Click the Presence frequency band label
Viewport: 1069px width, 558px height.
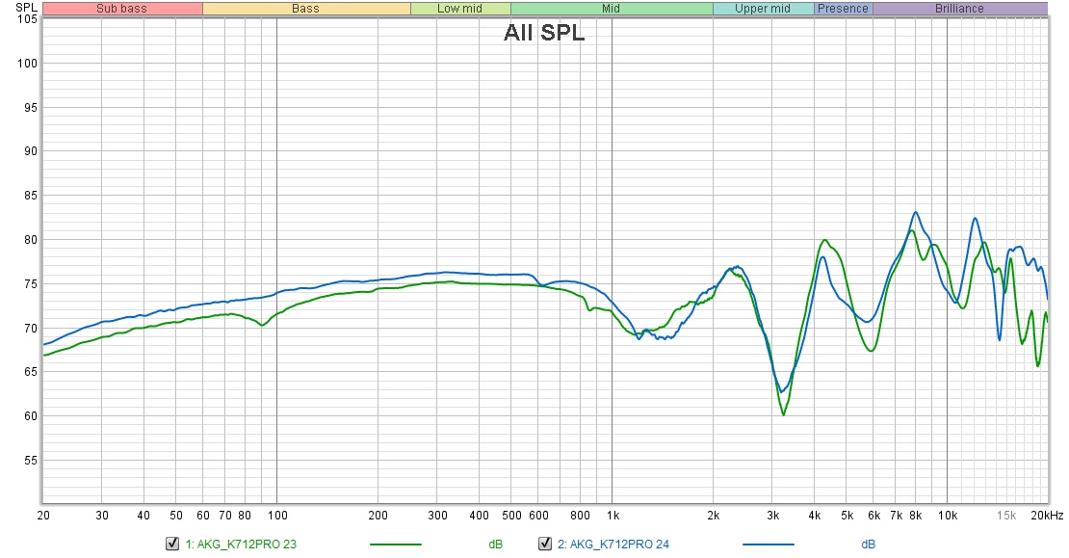coord(844,8)
